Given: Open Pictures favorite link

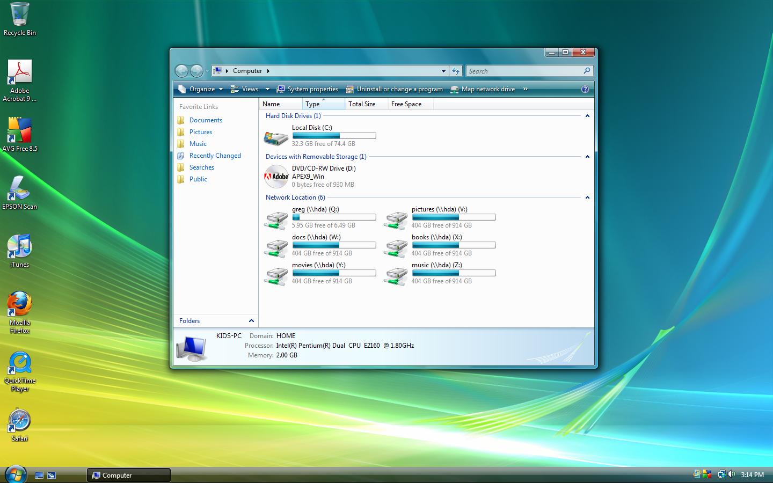Looking at the screenshot, I should 201,132.
